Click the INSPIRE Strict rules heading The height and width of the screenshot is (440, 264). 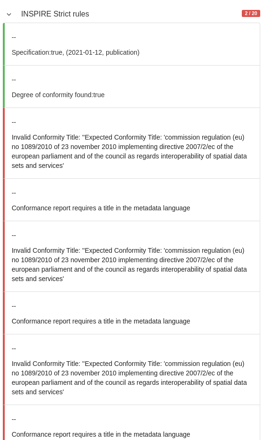(55, 14)
